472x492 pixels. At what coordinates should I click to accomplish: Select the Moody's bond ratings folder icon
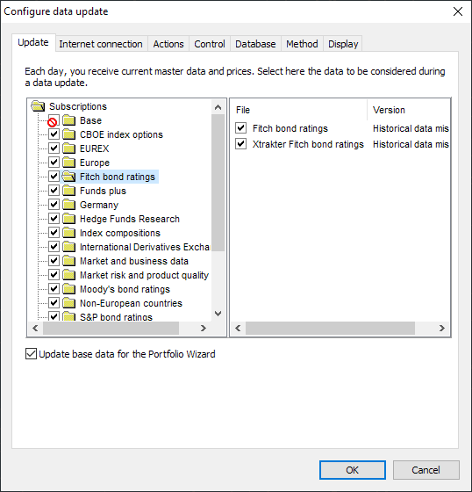(x=69, y=289)
